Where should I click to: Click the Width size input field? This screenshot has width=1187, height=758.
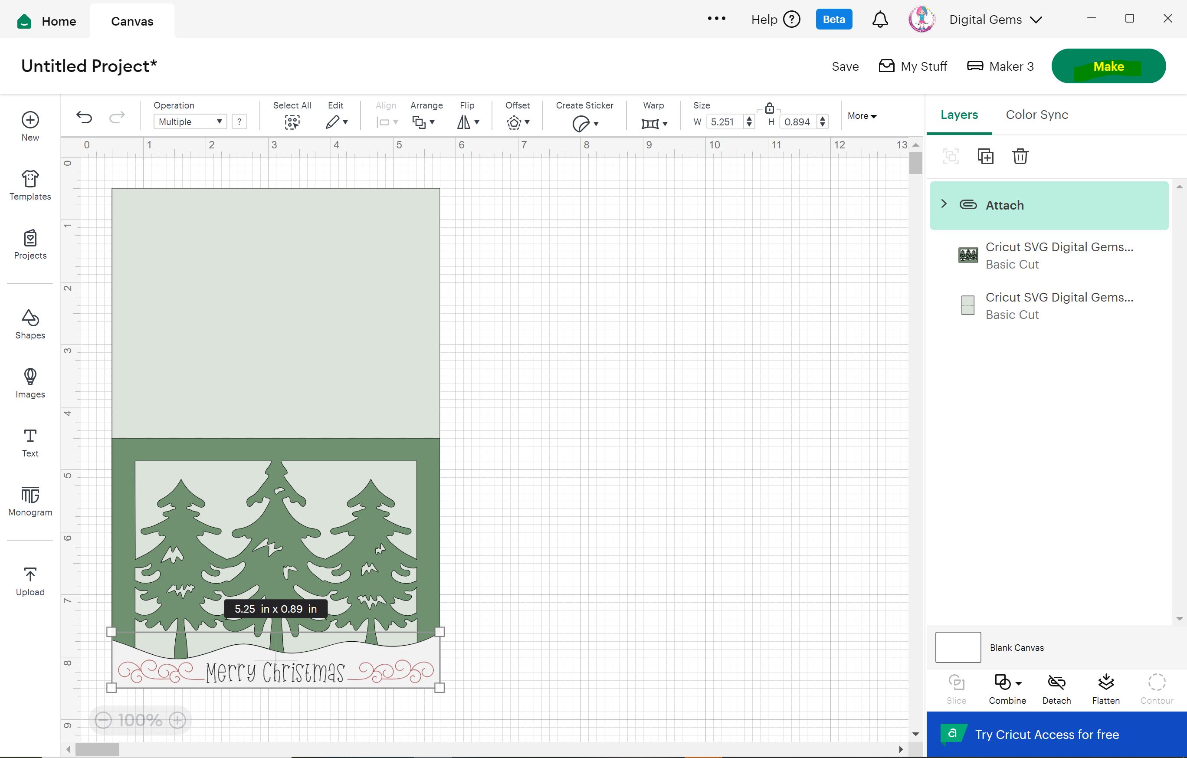pos(724,122)
